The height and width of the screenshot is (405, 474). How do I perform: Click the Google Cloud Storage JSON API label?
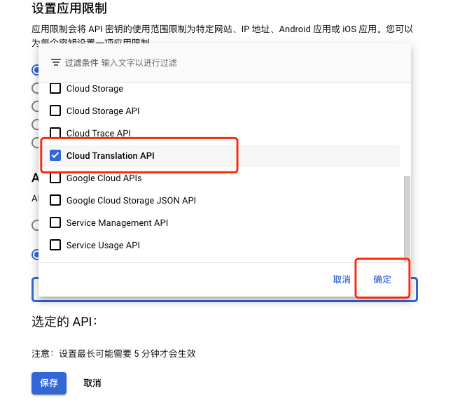(x=131, y=200)
